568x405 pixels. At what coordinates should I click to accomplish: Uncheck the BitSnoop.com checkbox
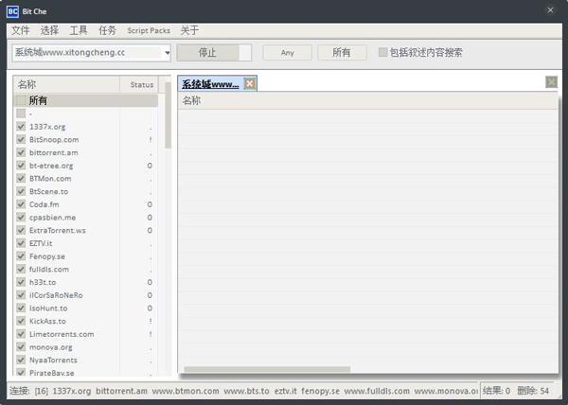(x=21, y=140)
